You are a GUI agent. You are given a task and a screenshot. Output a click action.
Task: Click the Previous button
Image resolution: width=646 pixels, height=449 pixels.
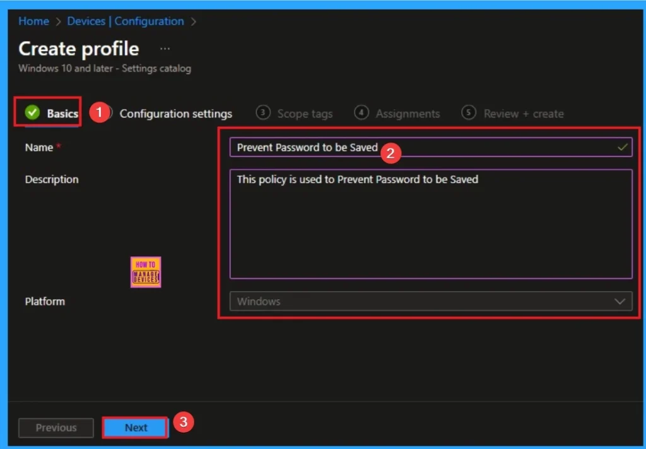coord(56,428)
